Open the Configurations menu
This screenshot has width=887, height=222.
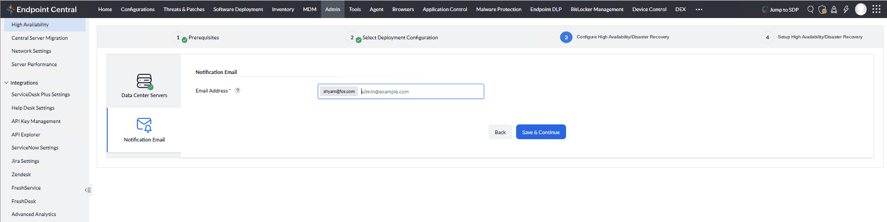(138, 9)
